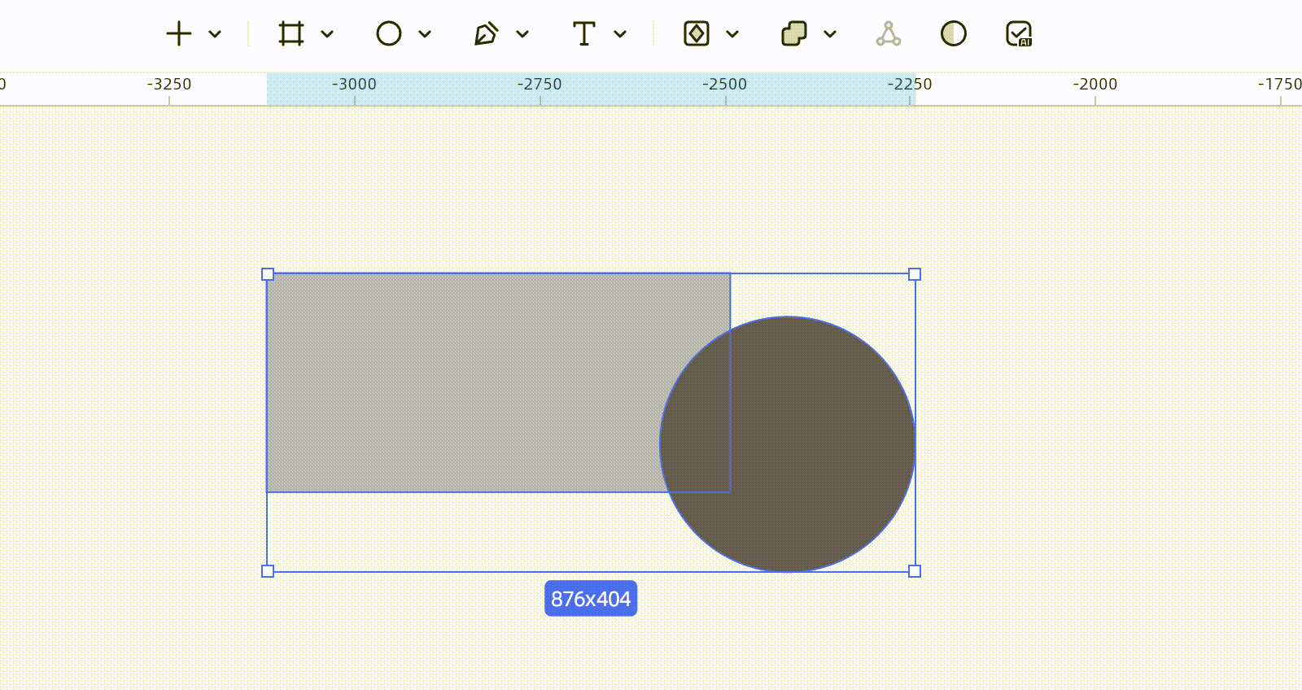Click the bottom-left selection handle
This screenshot has height=690, width=1302.
[268, 571]
